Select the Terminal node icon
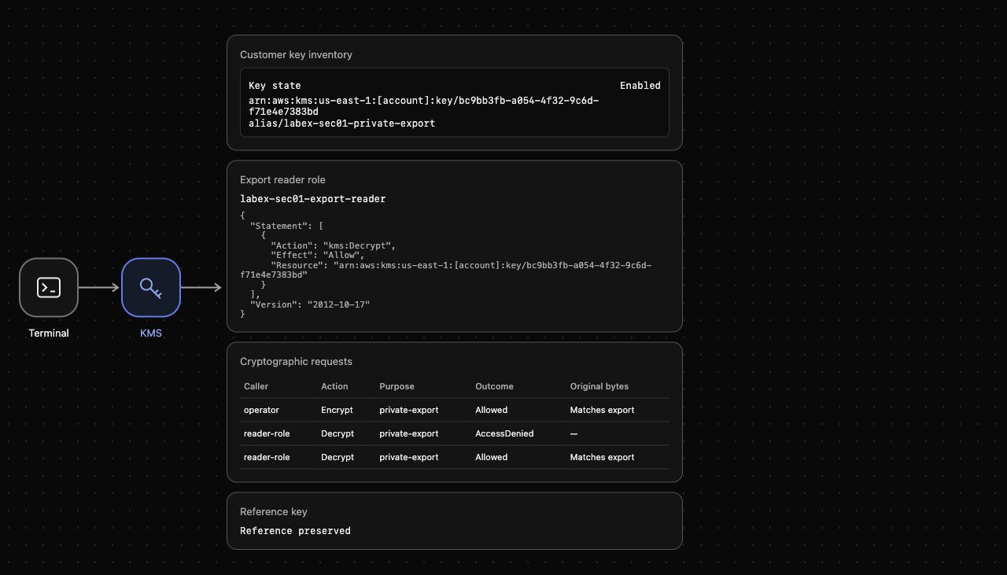 [49, 288]
